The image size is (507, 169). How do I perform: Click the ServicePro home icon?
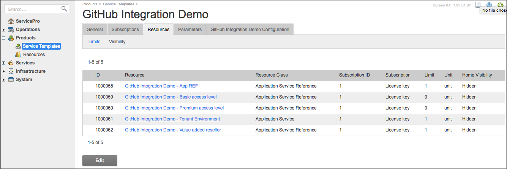[x=11, y=21]
